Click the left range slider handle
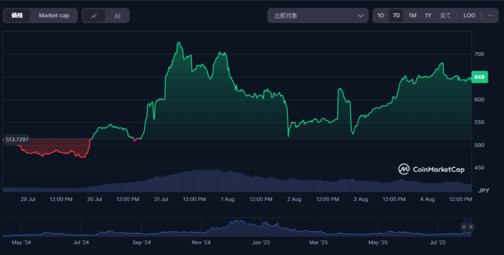Viewport: 504px width, 255px height. pos(464,227)
